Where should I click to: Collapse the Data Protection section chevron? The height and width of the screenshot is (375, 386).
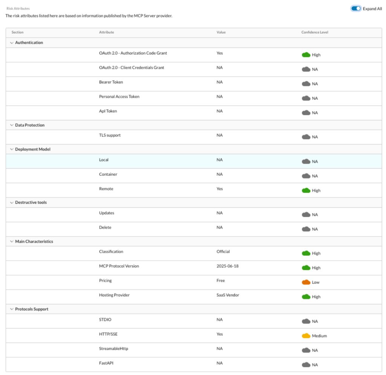[12, 125]
